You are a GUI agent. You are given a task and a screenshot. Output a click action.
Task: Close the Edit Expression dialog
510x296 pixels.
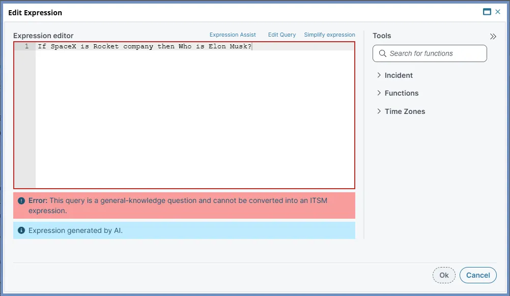[x=498, y=12]
